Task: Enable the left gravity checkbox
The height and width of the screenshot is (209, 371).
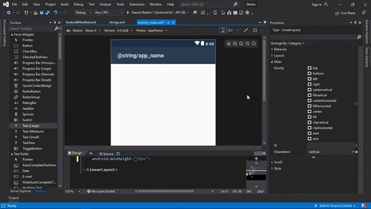Action: tap(310, 79)
